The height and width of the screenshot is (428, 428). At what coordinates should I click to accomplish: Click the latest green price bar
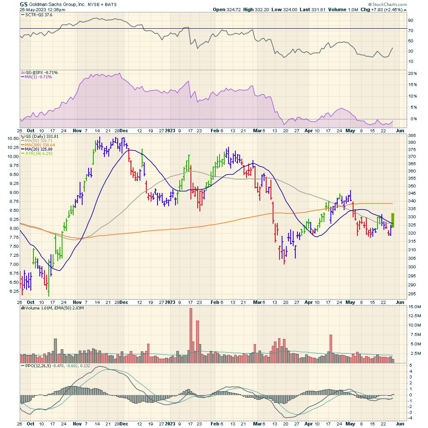[393, 220]
